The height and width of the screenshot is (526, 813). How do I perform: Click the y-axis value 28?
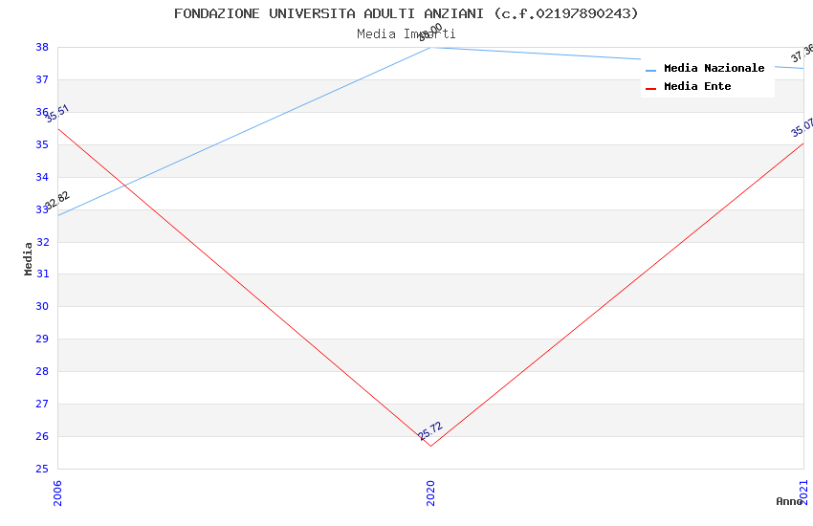42,371
